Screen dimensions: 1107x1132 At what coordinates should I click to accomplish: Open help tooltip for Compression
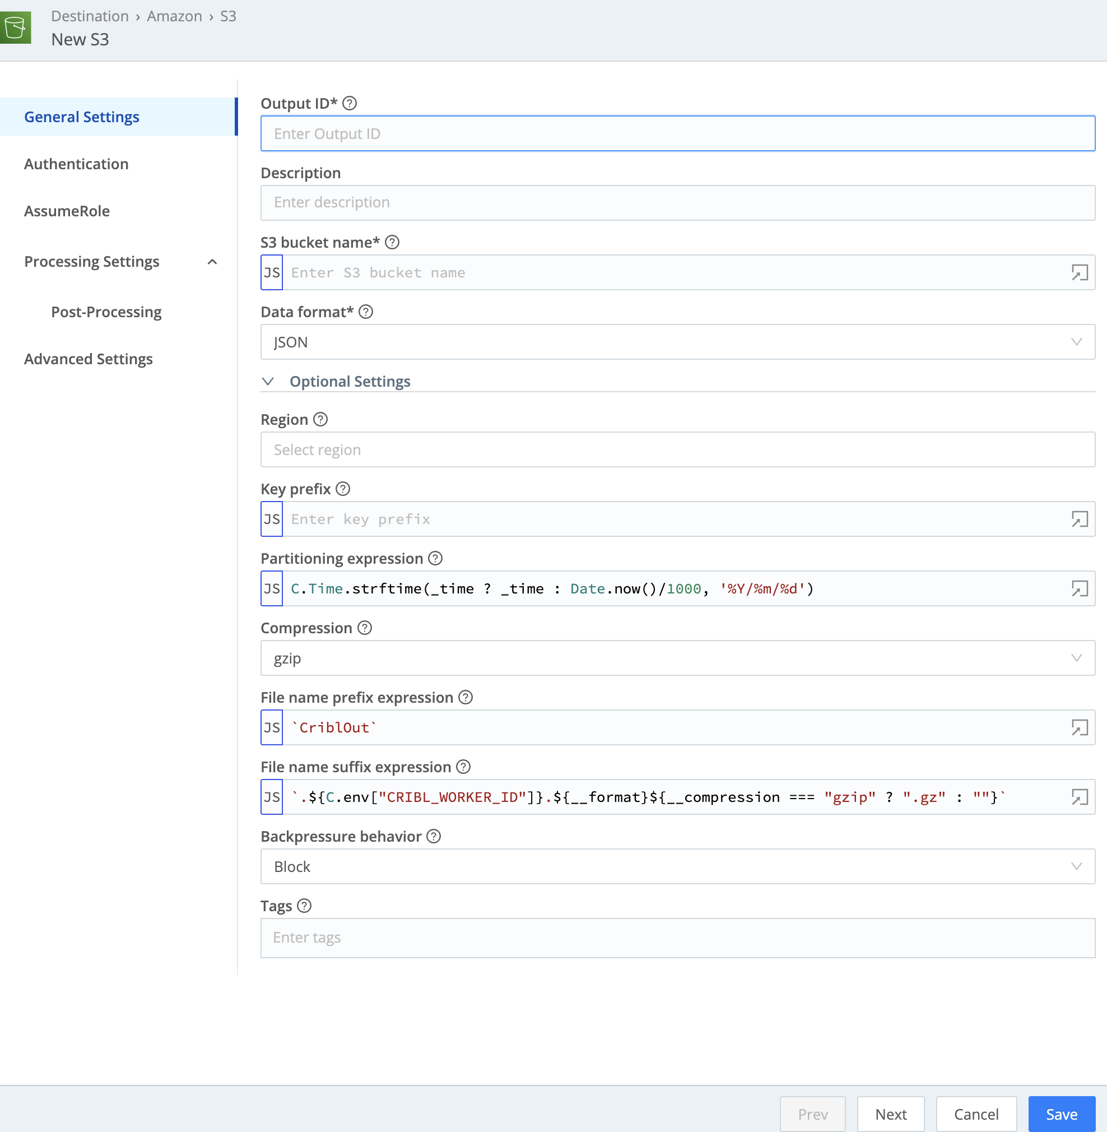(x=365, y=628)
